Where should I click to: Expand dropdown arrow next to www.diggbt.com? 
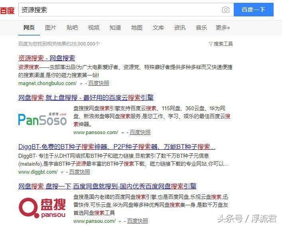62,172
